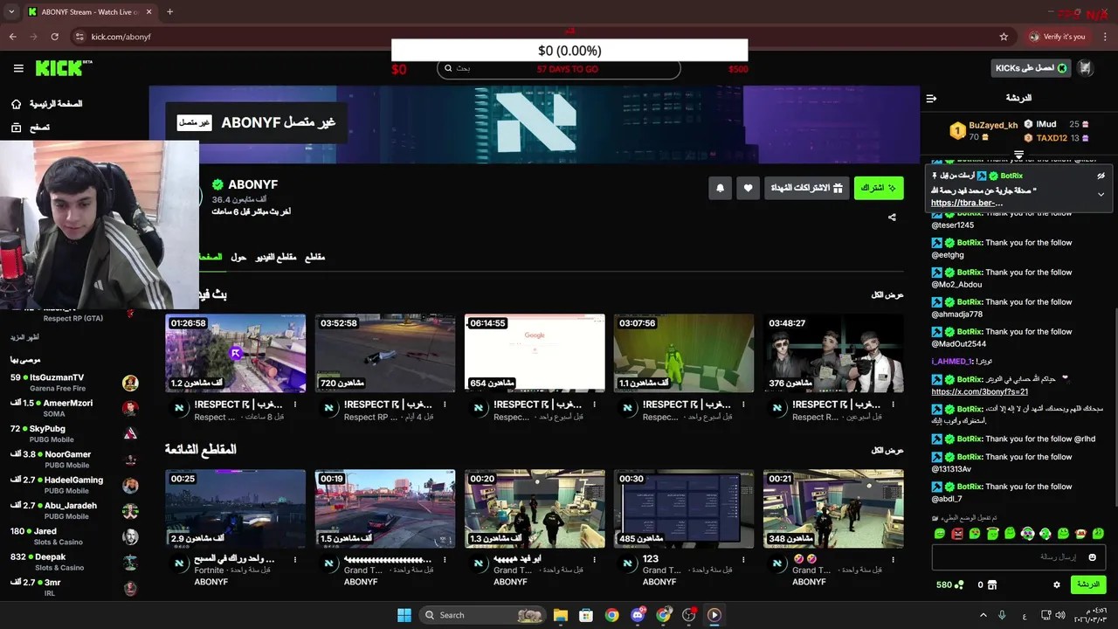Open options menu for 03:07:56 video
The image size is (1118, 629).
tap(743, 404)
